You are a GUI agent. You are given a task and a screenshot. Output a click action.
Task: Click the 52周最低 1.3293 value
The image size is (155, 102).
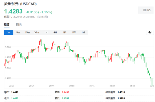coord(121,98)
